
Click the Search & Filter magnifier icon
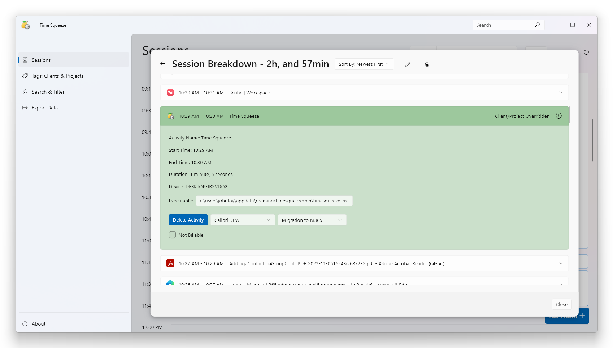(x=25, y=92)
